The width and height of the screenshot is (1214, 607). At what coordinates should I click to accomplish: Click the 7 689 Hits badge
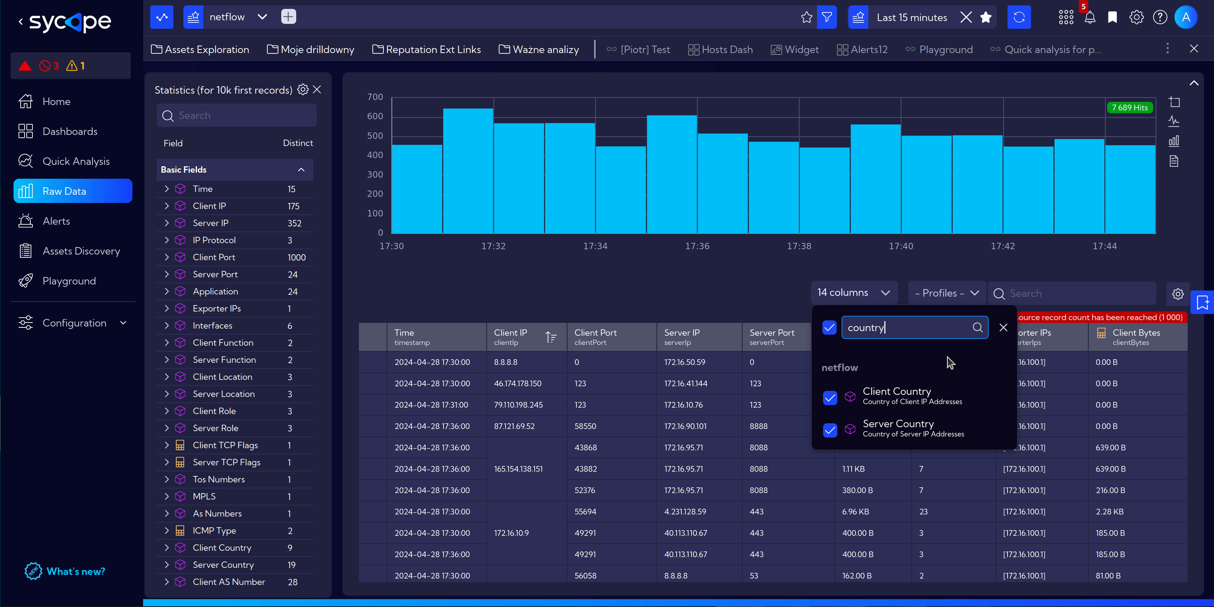coord(1129,108)
